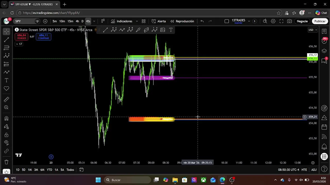Click the remove objects trash icon
Viewport: 330px width, 185px height.
[6, 162]
